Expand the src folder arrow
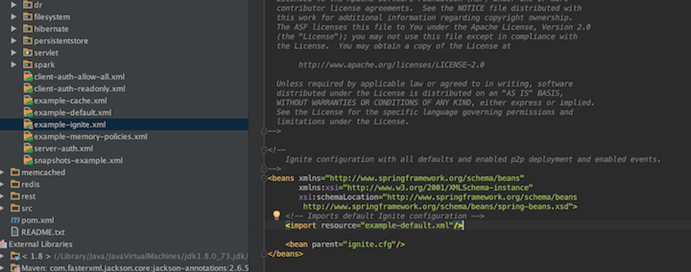The height and width of the screenshot is (272, 691). point(2,208)
